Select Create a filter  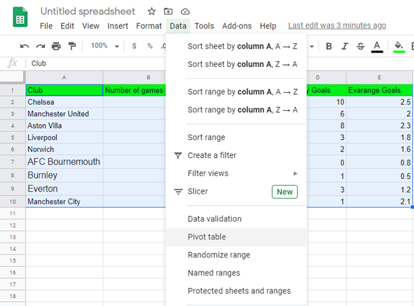pos(236,155)
